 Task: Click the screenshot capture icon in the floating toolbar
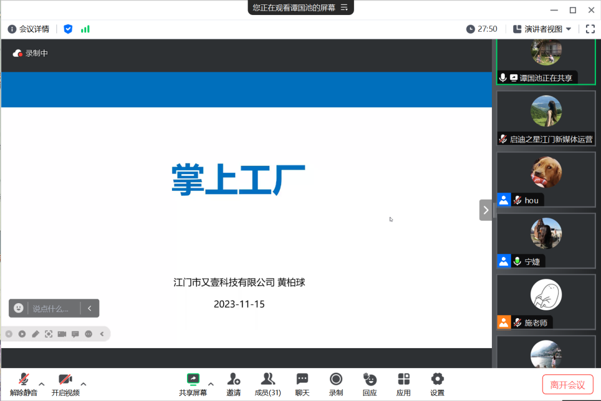pos(48,334)
